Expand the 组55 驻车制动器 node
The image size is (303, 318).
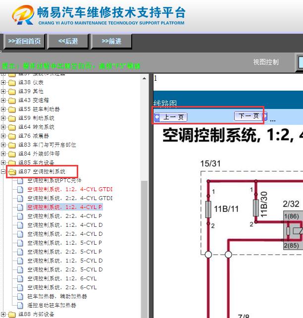click(3, 109)
